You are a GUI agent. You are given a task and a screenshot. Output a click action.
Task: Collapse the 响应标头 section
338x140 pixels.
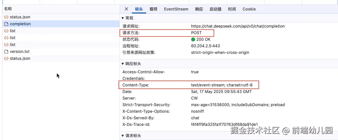(123, 64)
